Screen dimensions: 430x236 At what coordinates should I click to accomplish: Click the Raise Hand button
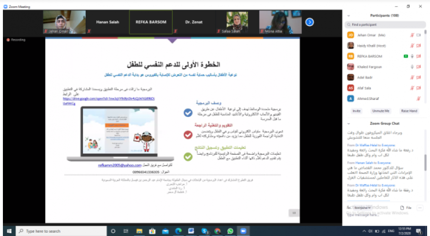click(409, 111)
